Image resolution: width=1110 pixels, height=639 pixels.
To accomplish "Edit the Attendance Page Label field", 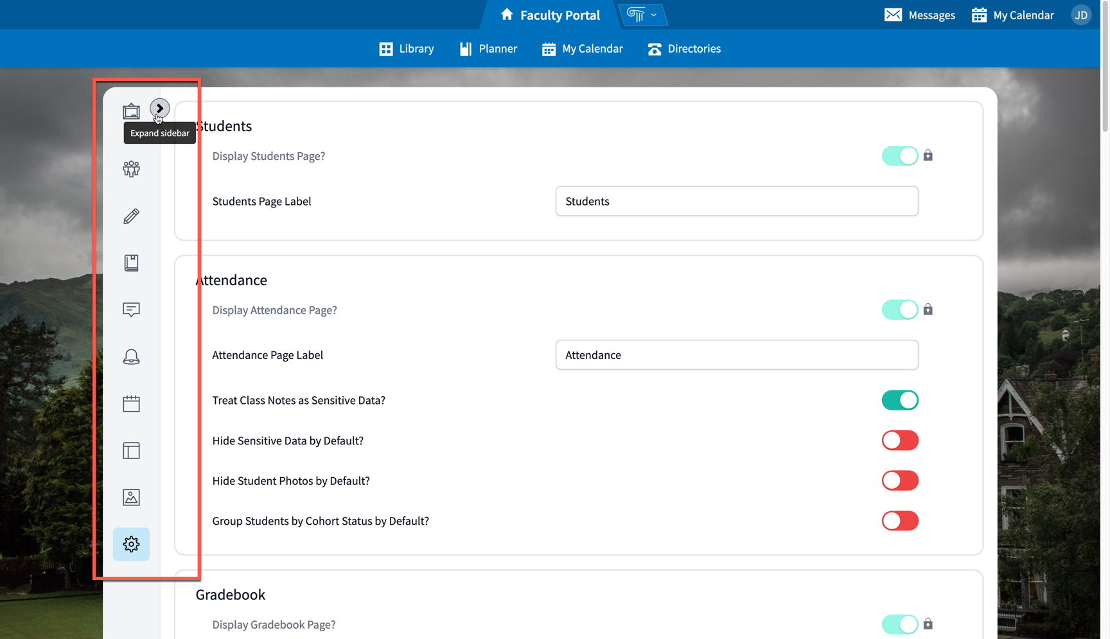I will 737,355.
